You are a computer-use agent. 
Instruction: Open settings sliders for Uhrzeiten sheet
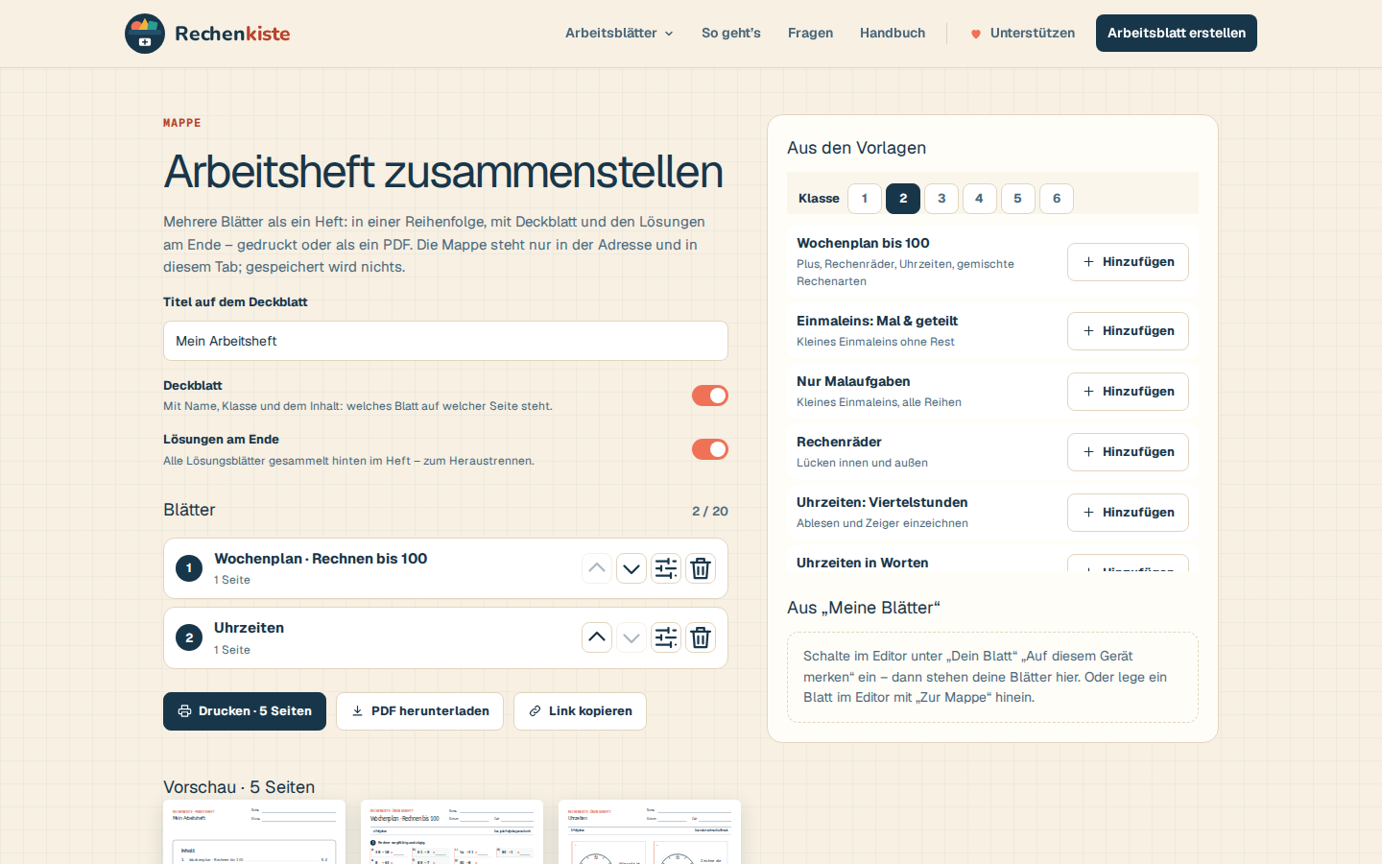click(x=666, y=637)
